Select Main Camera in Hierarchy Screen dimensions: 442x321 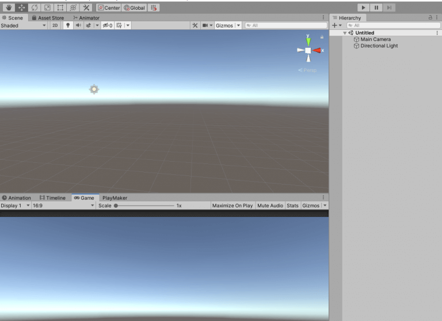[x=375, y=40]
